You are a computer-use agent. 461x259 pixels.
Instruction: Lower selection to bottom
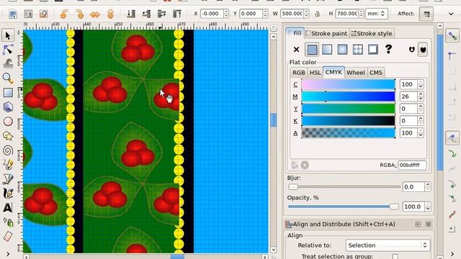[131, 14]
